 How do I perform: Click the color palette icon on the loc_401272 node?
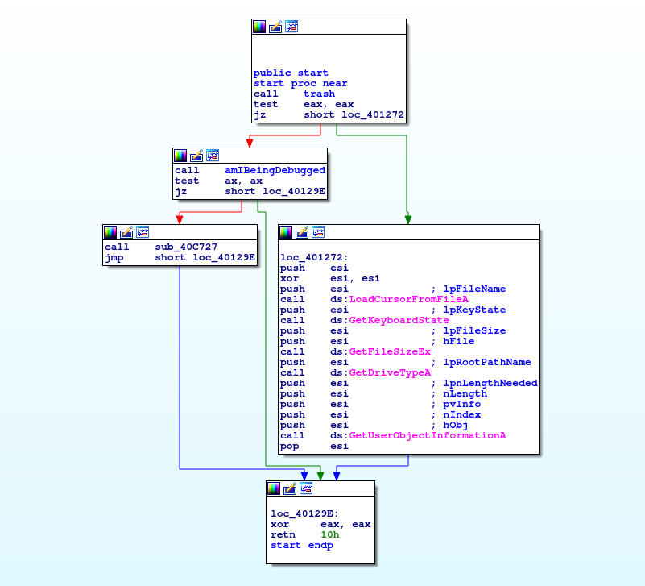point(286,232)
